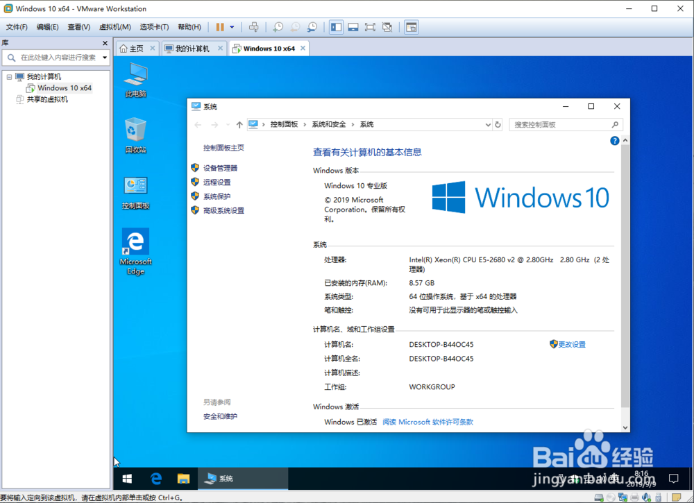Collapse the 我的计算机 tree node
This screenshot has height=503, width=694.
click(9, 76)
